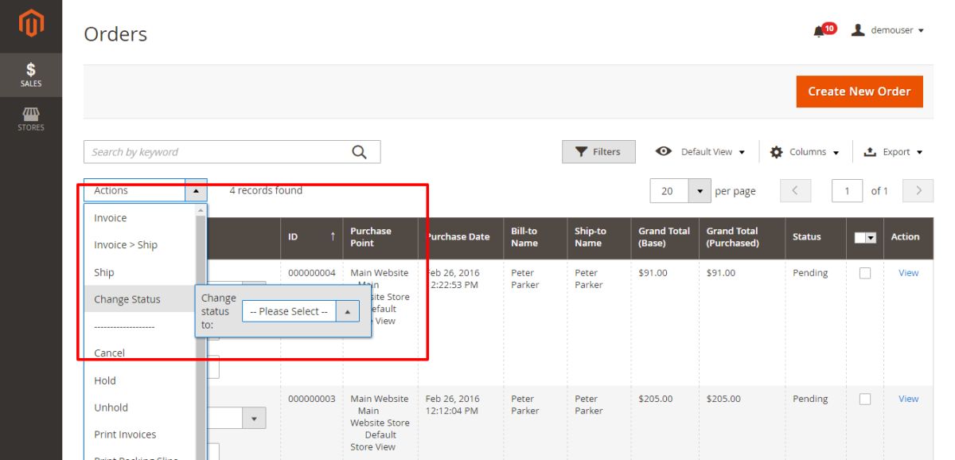Viewport: 955px width, 460px height.
Task: Sort by the Status column header
Action: pyautogui.click(x=815, y=237)
